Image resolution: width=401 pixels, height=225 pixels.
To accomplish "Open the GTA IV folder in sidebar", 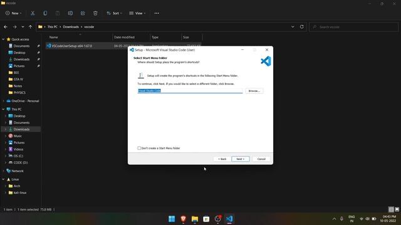I will 18,79.
